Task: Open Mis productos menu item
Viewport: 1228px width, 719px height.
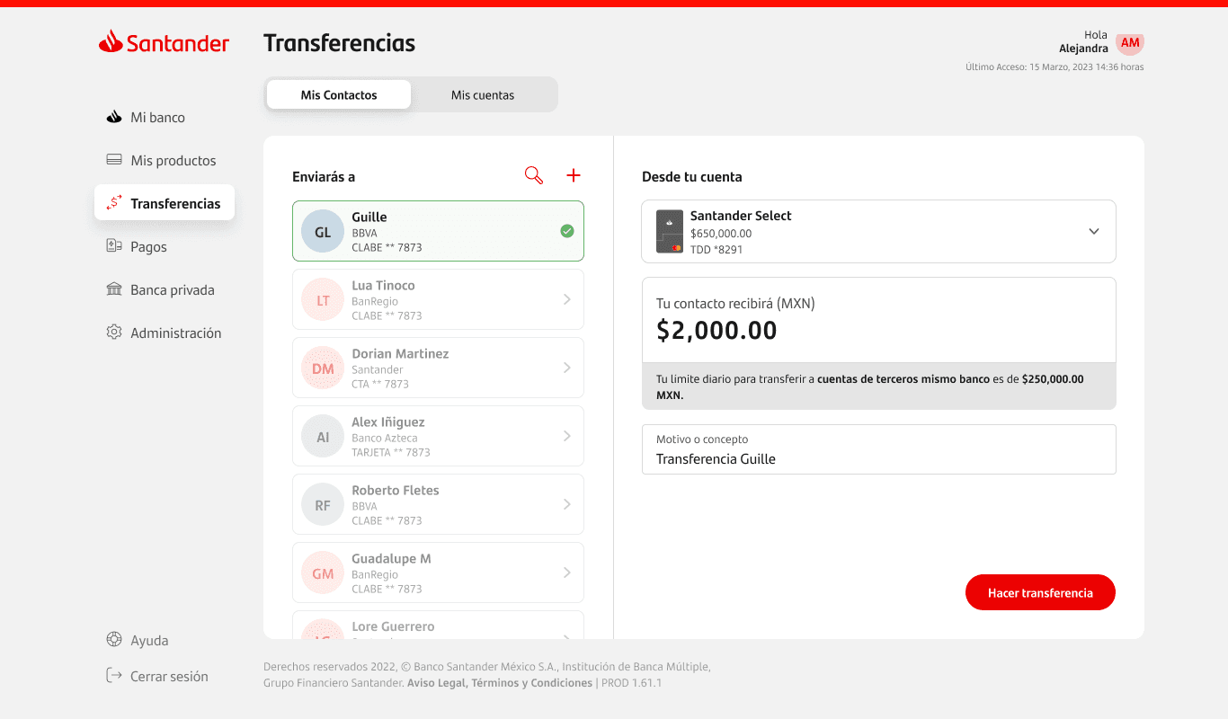Action: [x=164, y=160]
